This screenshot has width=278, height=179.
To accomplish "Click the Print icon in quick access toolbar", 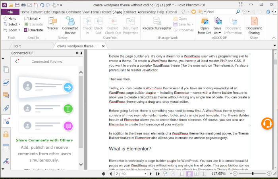I will tap(23, 5).
